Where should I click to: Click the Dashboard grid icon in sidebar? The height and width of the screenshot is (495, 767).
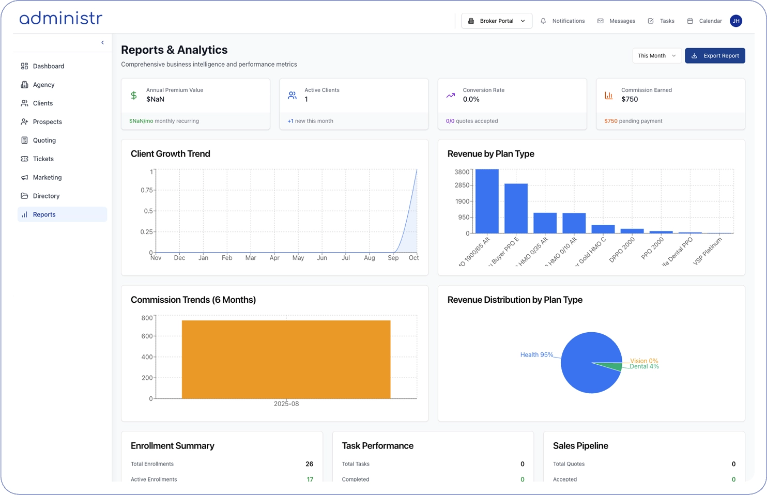pyautogui.click(x=24, y=66)
